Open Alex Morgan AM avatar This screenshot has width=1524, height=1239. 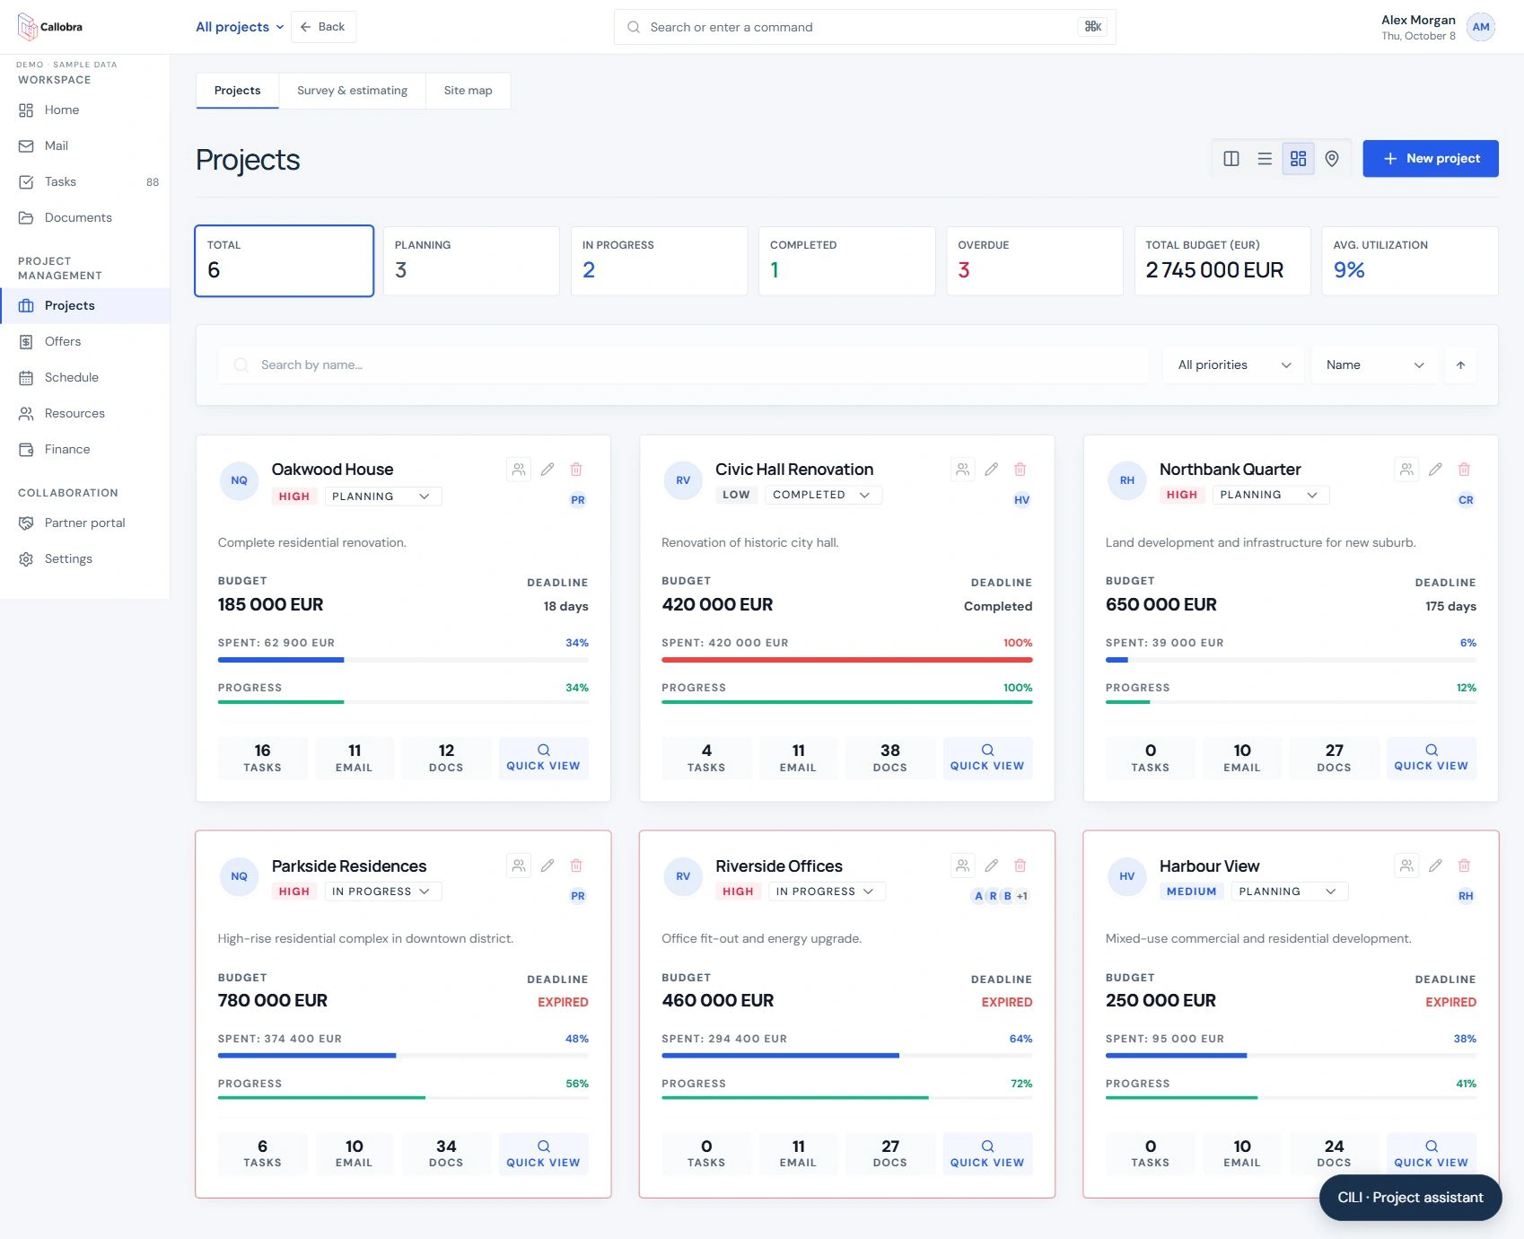1481,27
